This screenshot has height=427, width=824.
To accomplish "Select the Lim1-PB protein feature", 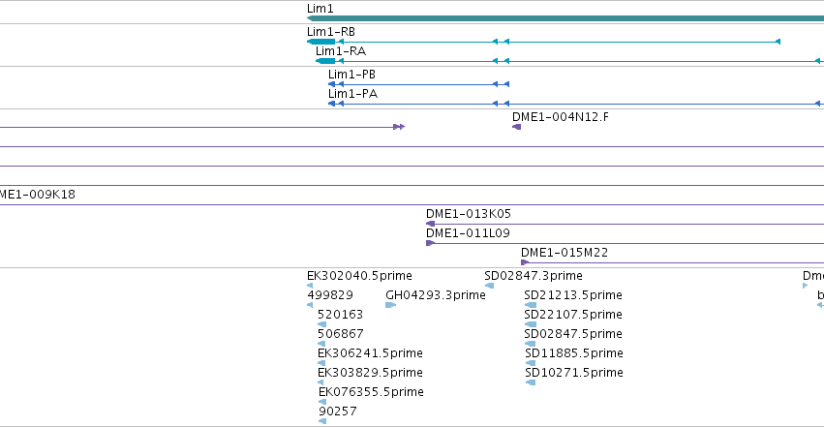I will pos(419,84).
